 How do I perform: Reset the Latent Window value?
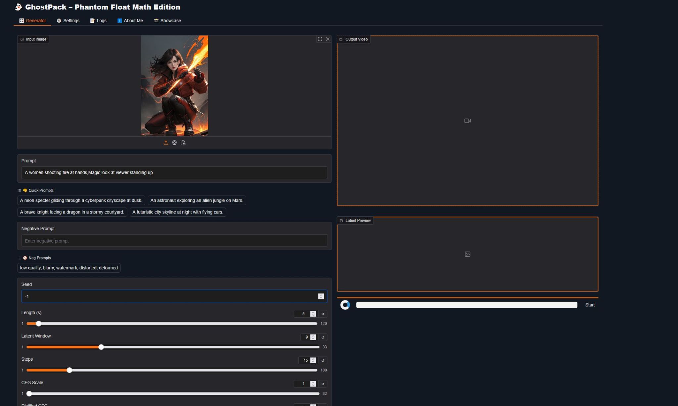click(x=323, y=337)
